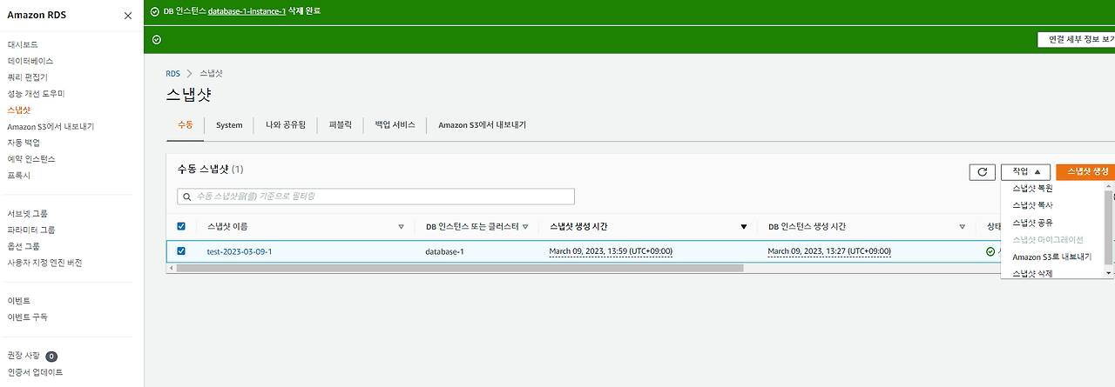
Task: Choose Amazon S3로 내보내기 from actions menu
Action: 1051,257
